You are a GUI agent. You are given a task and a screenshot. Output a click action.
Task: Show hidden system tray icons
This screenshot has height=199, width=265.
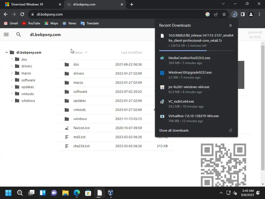pos(221,193)
